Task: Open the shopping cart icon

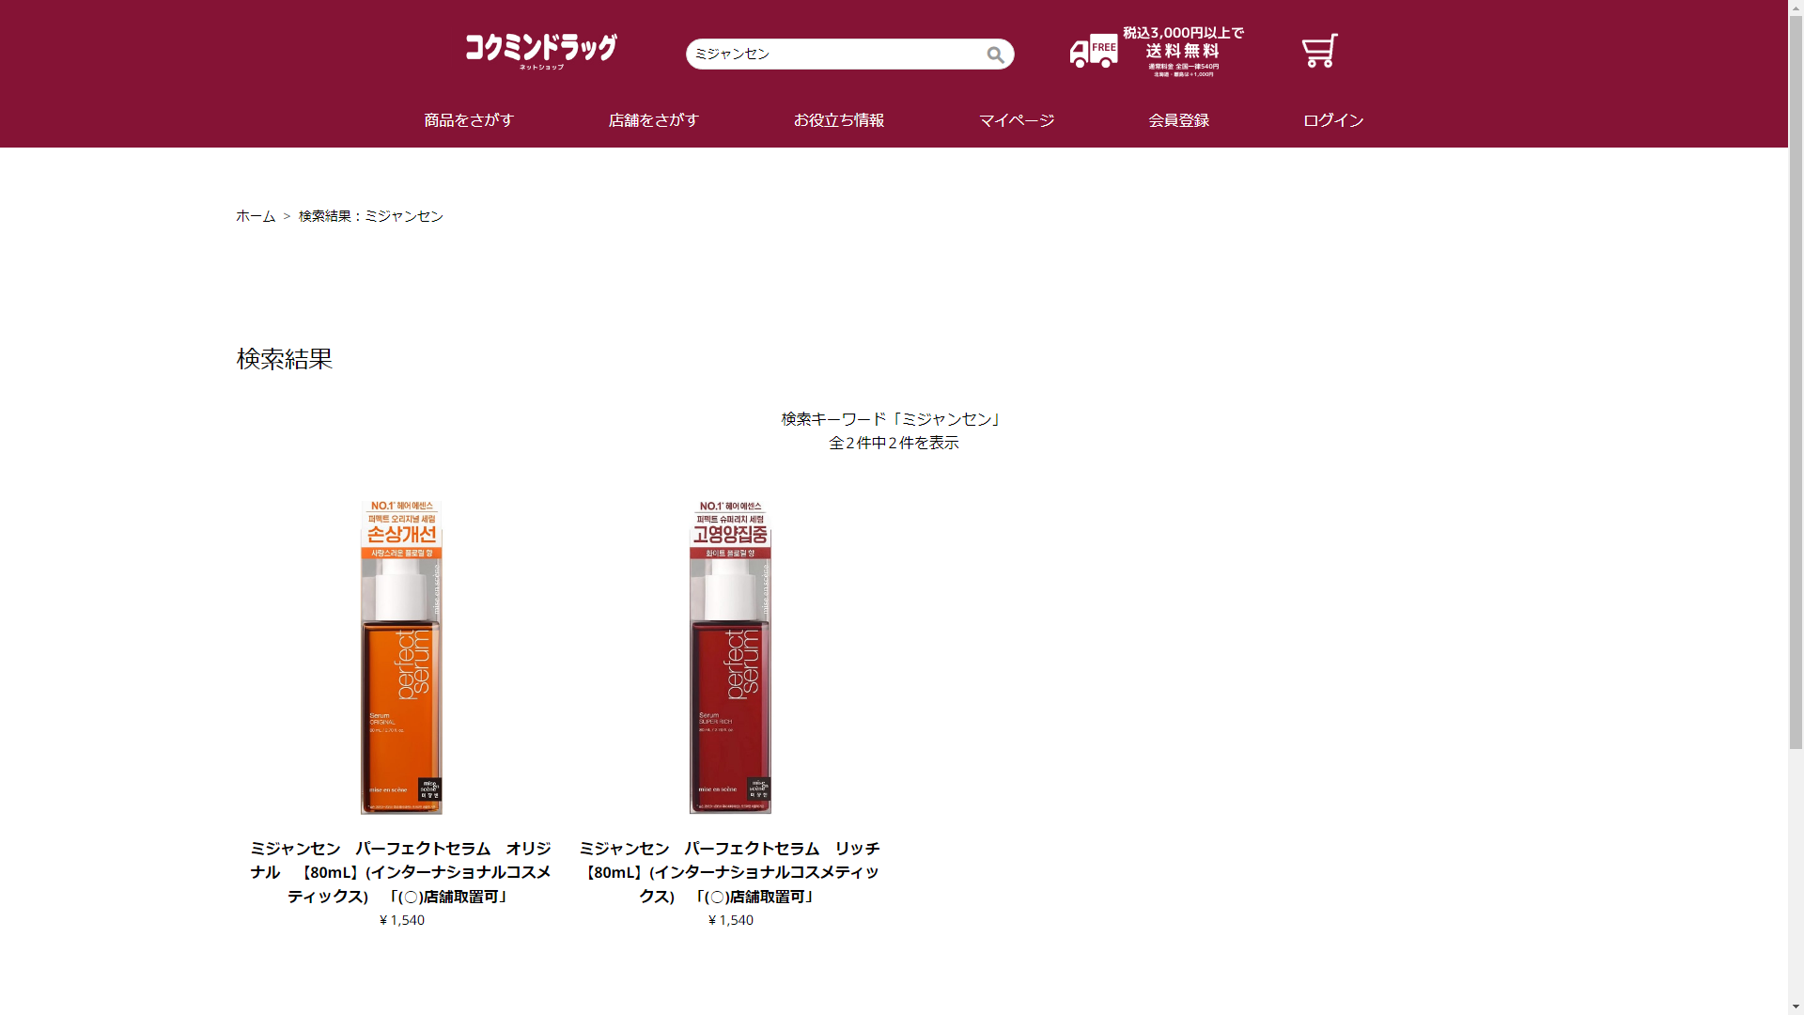Action: [x=1319, y=51]
